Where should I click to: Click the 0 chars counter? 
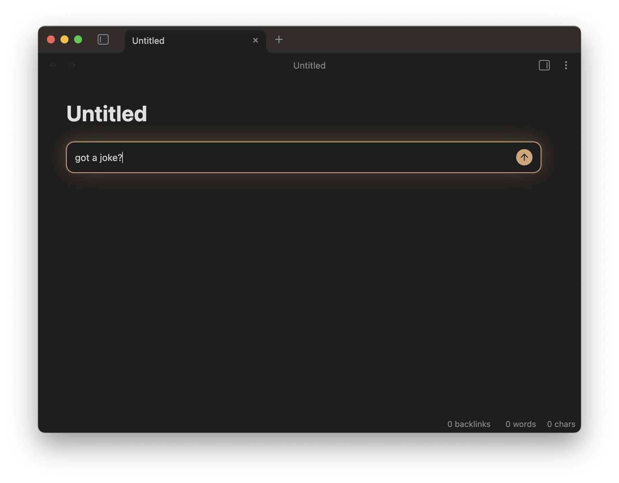561,424
